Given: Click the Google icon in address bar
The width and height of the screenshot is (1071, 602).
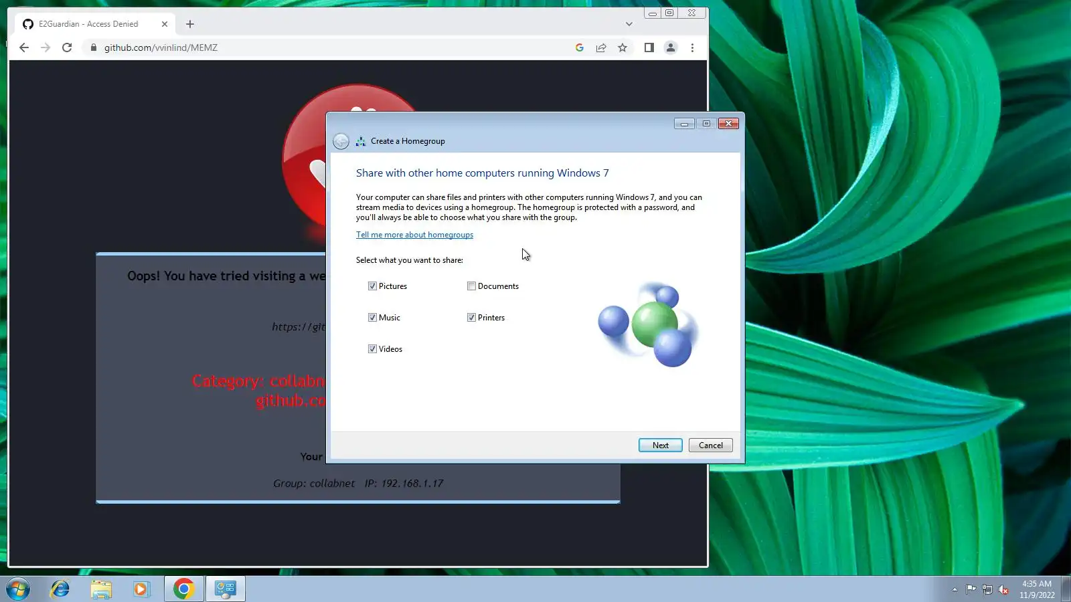Looking at the screenshot, I should pos(580,47).
